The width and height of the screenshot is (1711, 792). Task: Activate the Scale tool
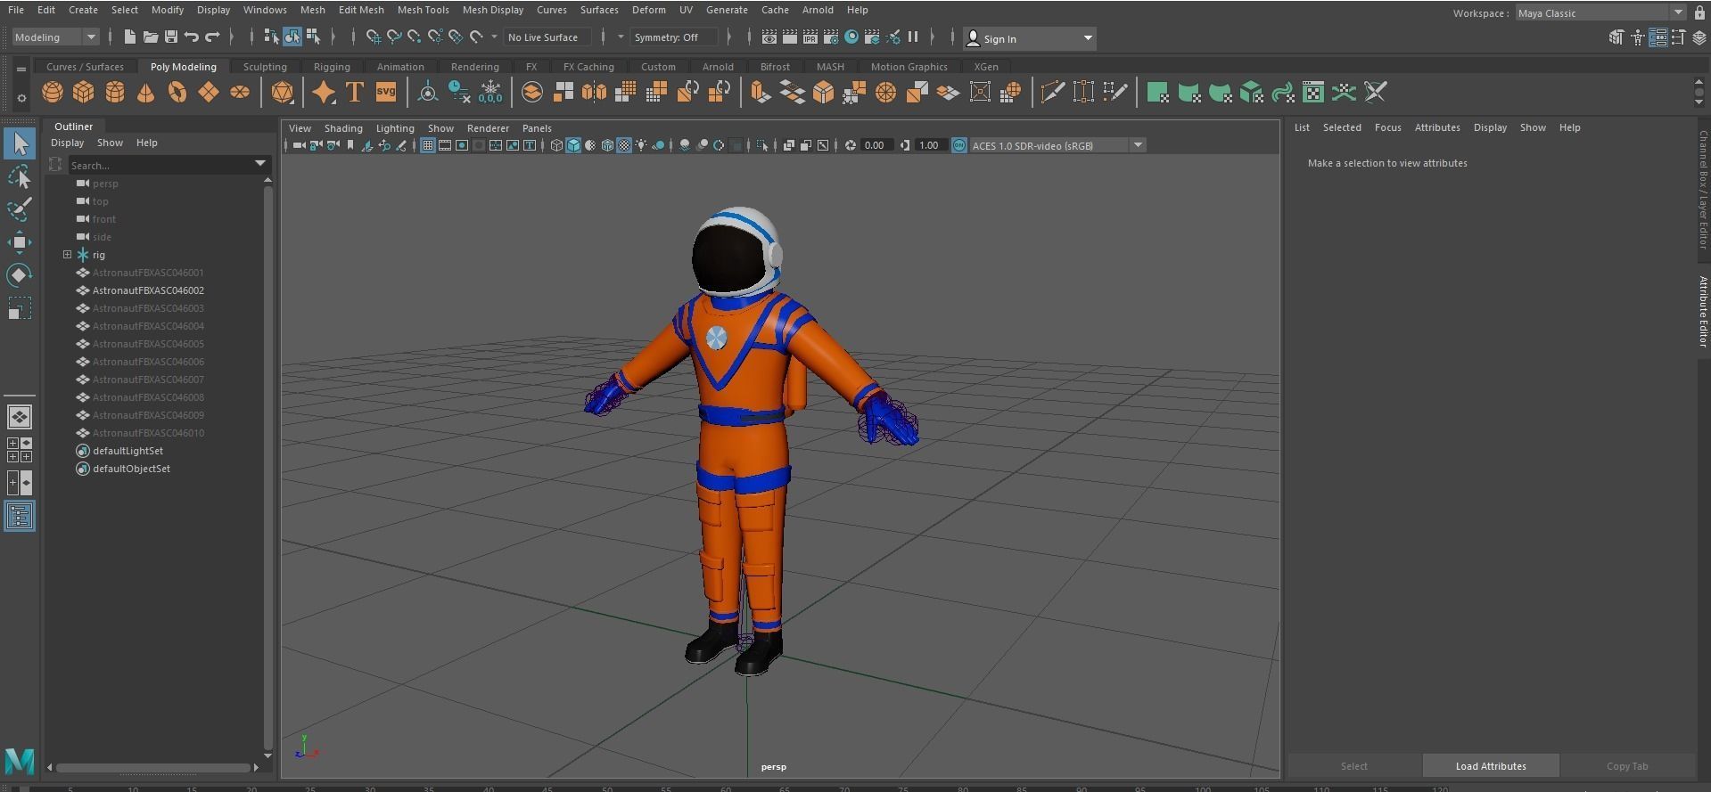click(x=20, y=308)
